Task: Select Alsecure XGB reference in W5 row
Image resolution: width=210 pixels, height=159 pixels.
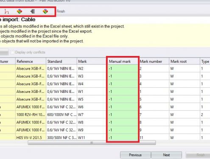Action: click(31, 99)
